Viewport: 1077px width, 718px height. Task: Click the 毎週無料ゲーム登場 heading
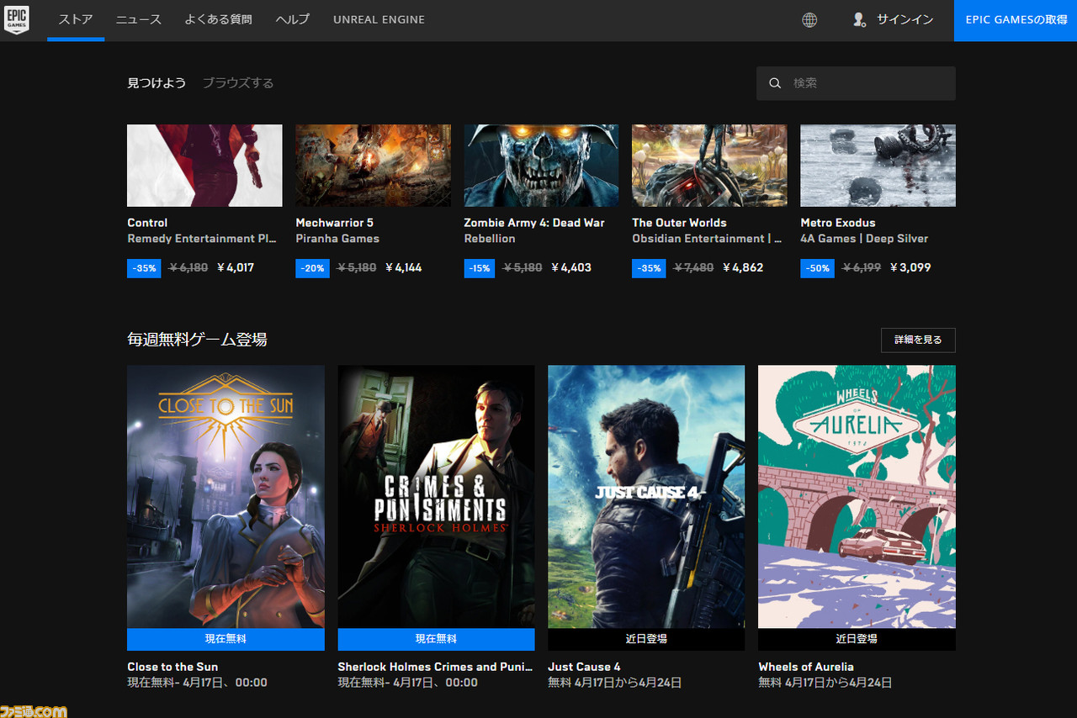[x=197, y=340]
